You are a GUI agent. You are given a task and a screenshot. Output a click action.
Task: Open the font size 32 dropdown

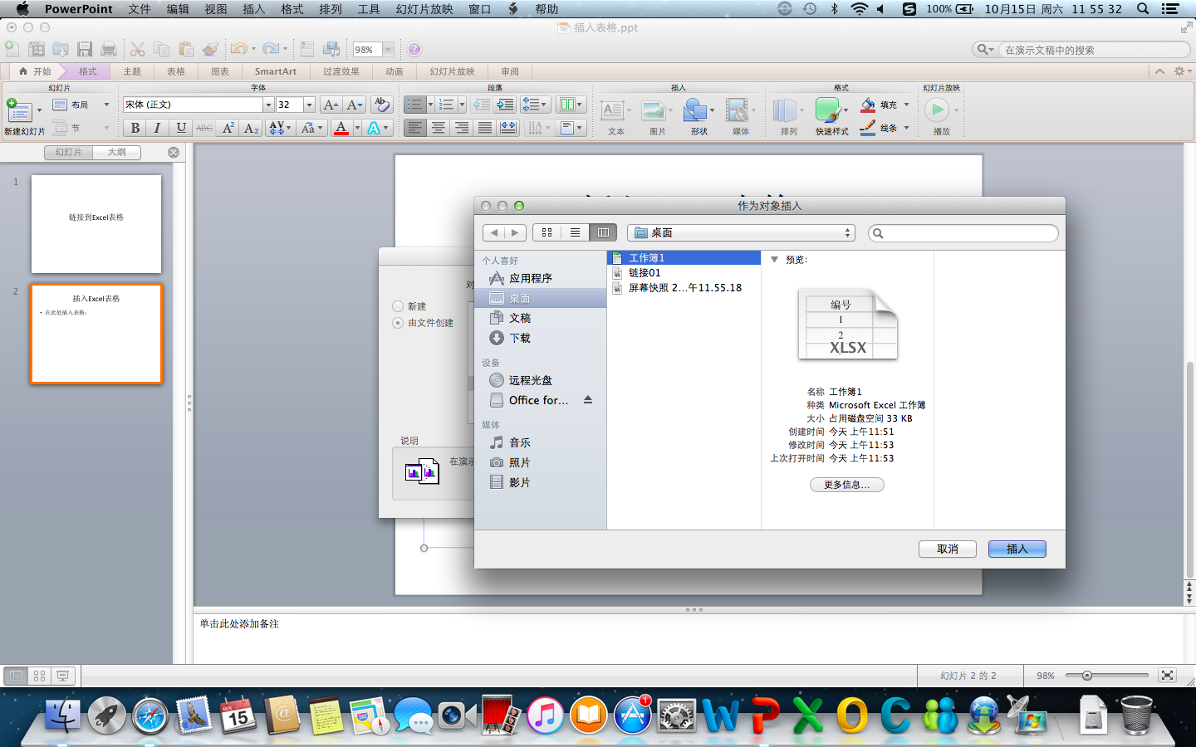pos(309,105)
